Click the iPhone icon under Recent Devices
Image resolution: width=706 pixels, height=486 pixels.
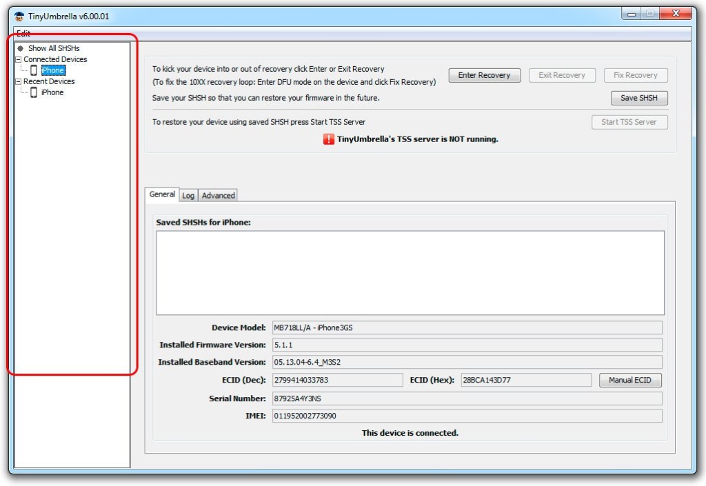(x=34, y=92)
